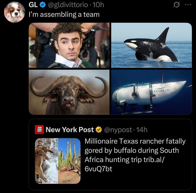This screenshot has height=193, width=196.
Task: Open the Grok slashed-circle icon
Action: (176, 5)
